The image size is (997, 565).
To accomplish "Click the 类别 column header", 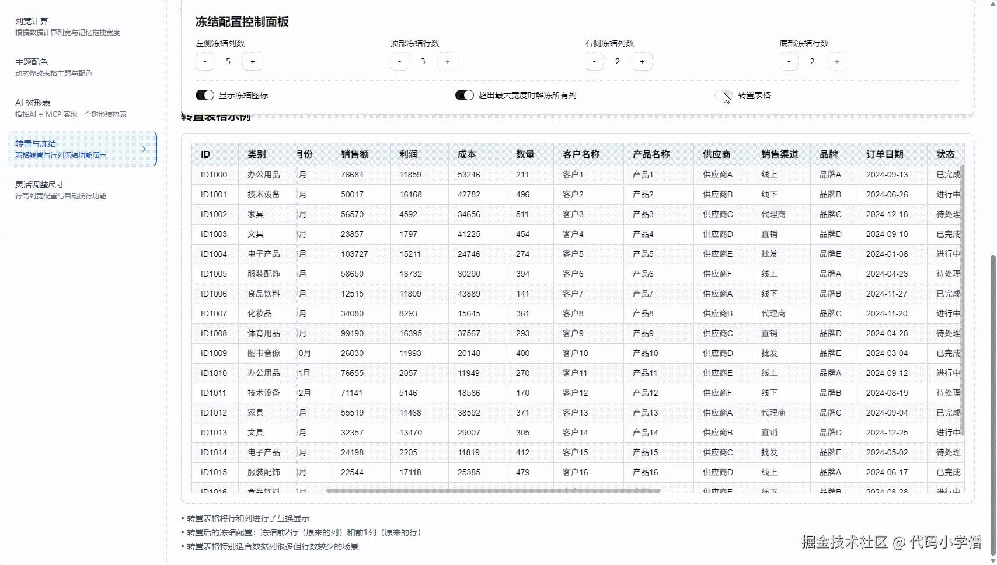I will coord(267,154).
